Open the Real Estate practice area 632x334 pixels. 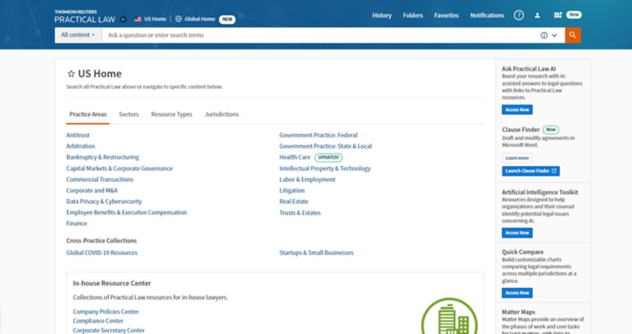pyautogui.click(x=294, y=202)
